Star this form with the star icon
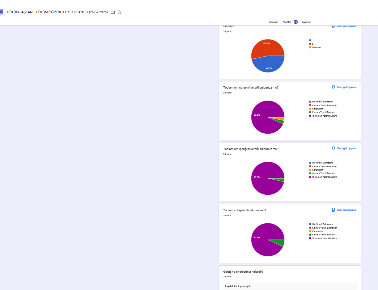The image size is (378, 290). (x=120, y=12)
